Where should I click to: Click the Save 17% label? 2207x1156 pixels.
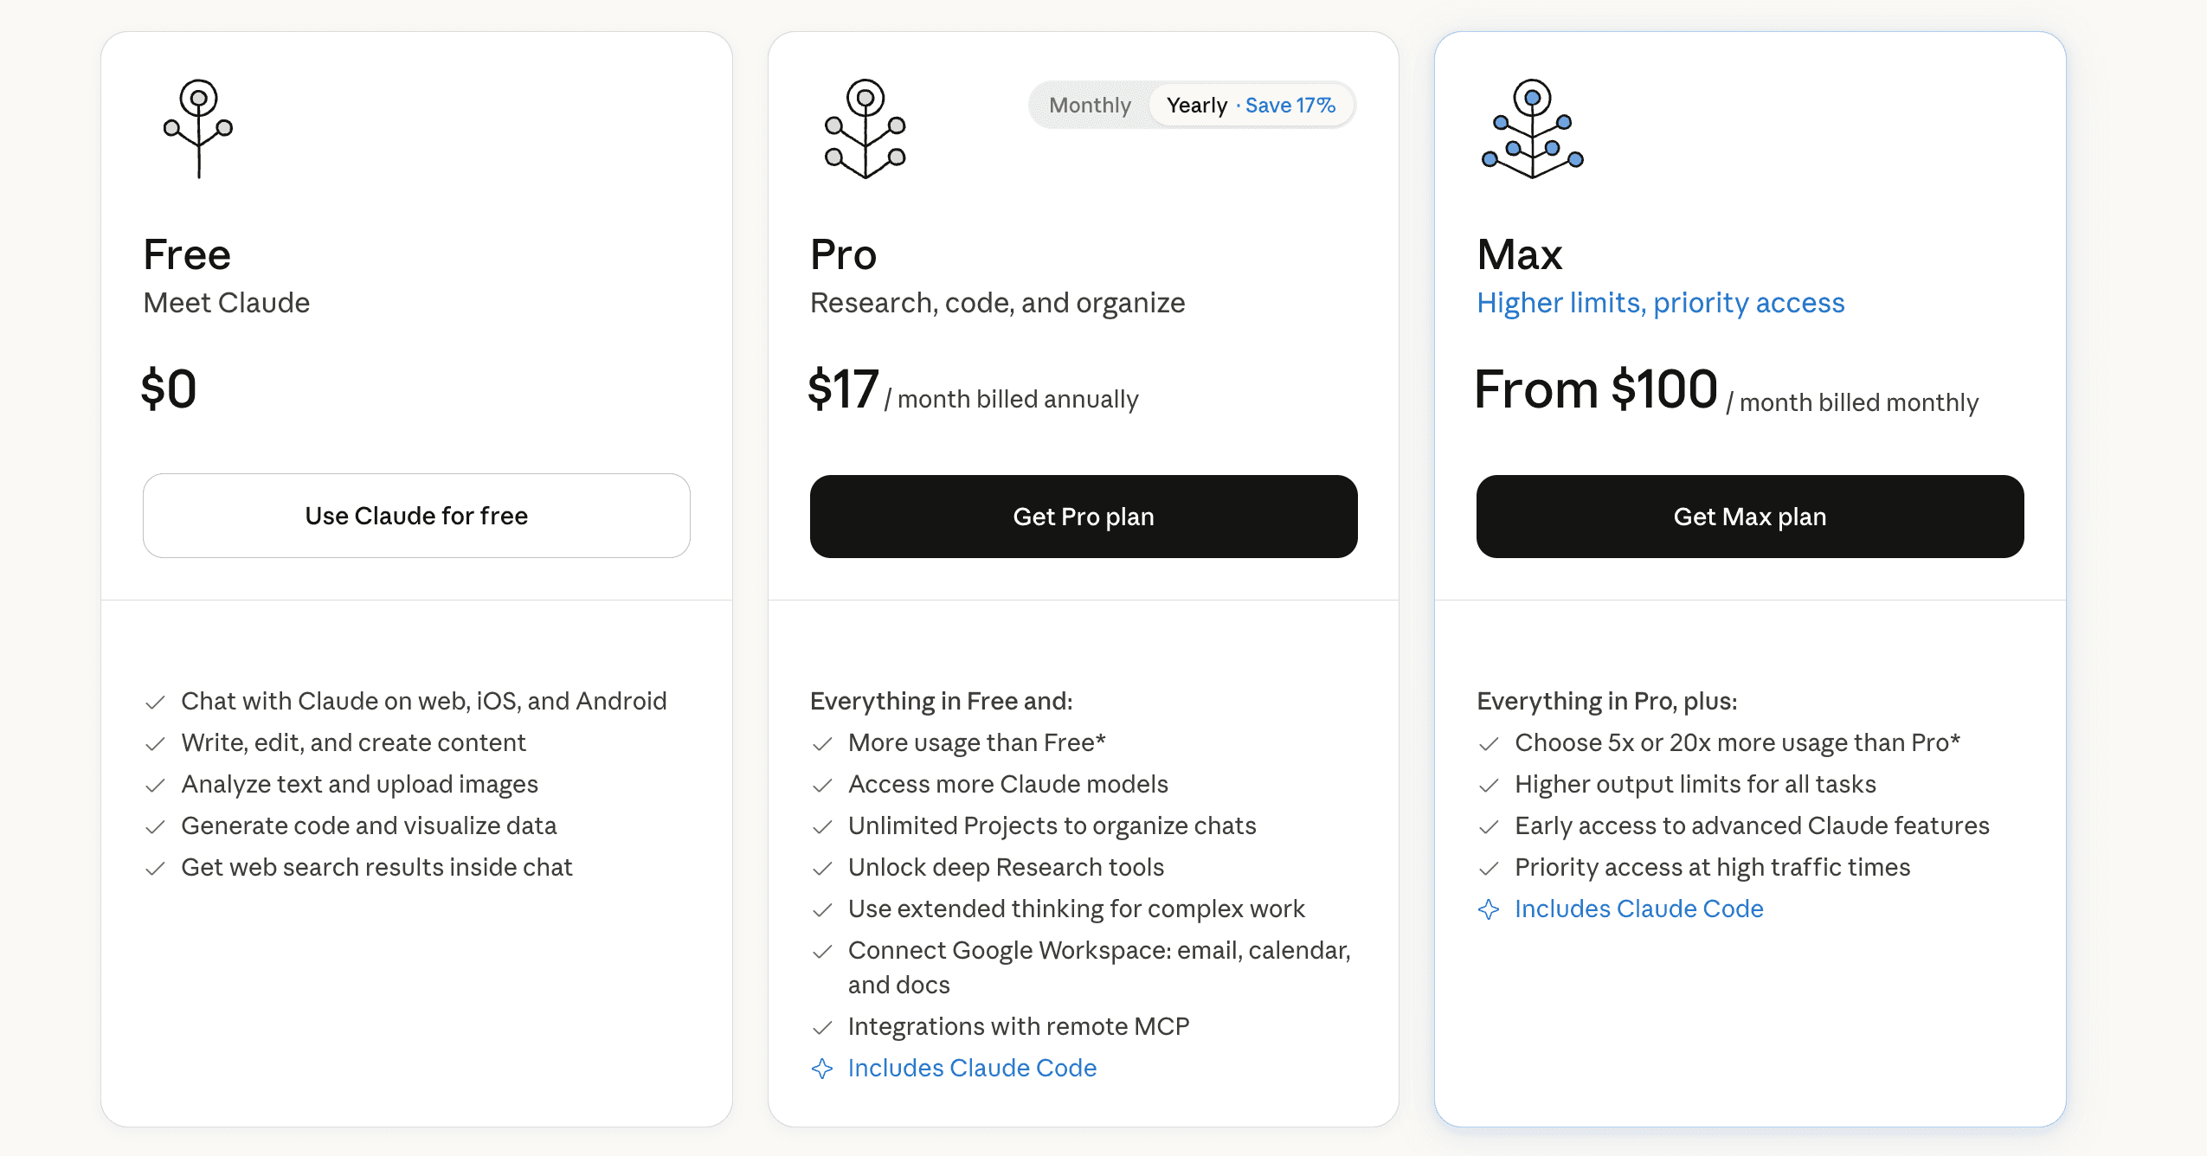click(x=1290, y=105)
